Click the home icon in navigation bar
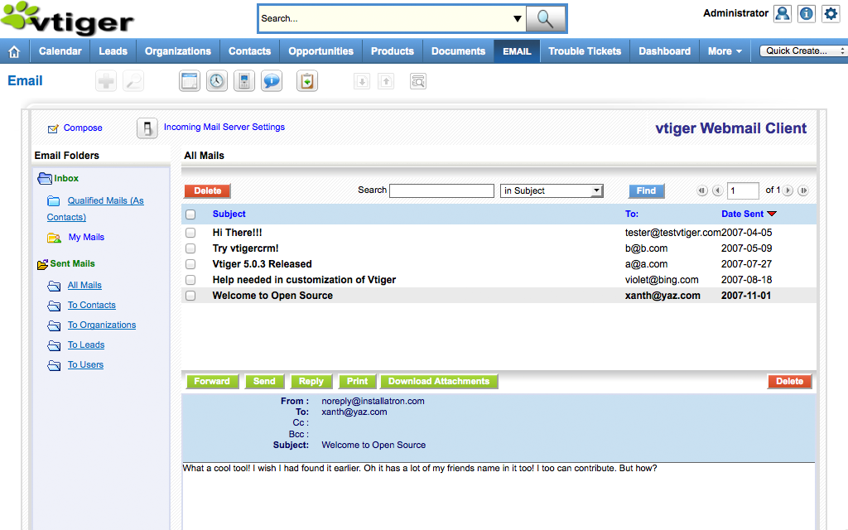 point(14,51)
